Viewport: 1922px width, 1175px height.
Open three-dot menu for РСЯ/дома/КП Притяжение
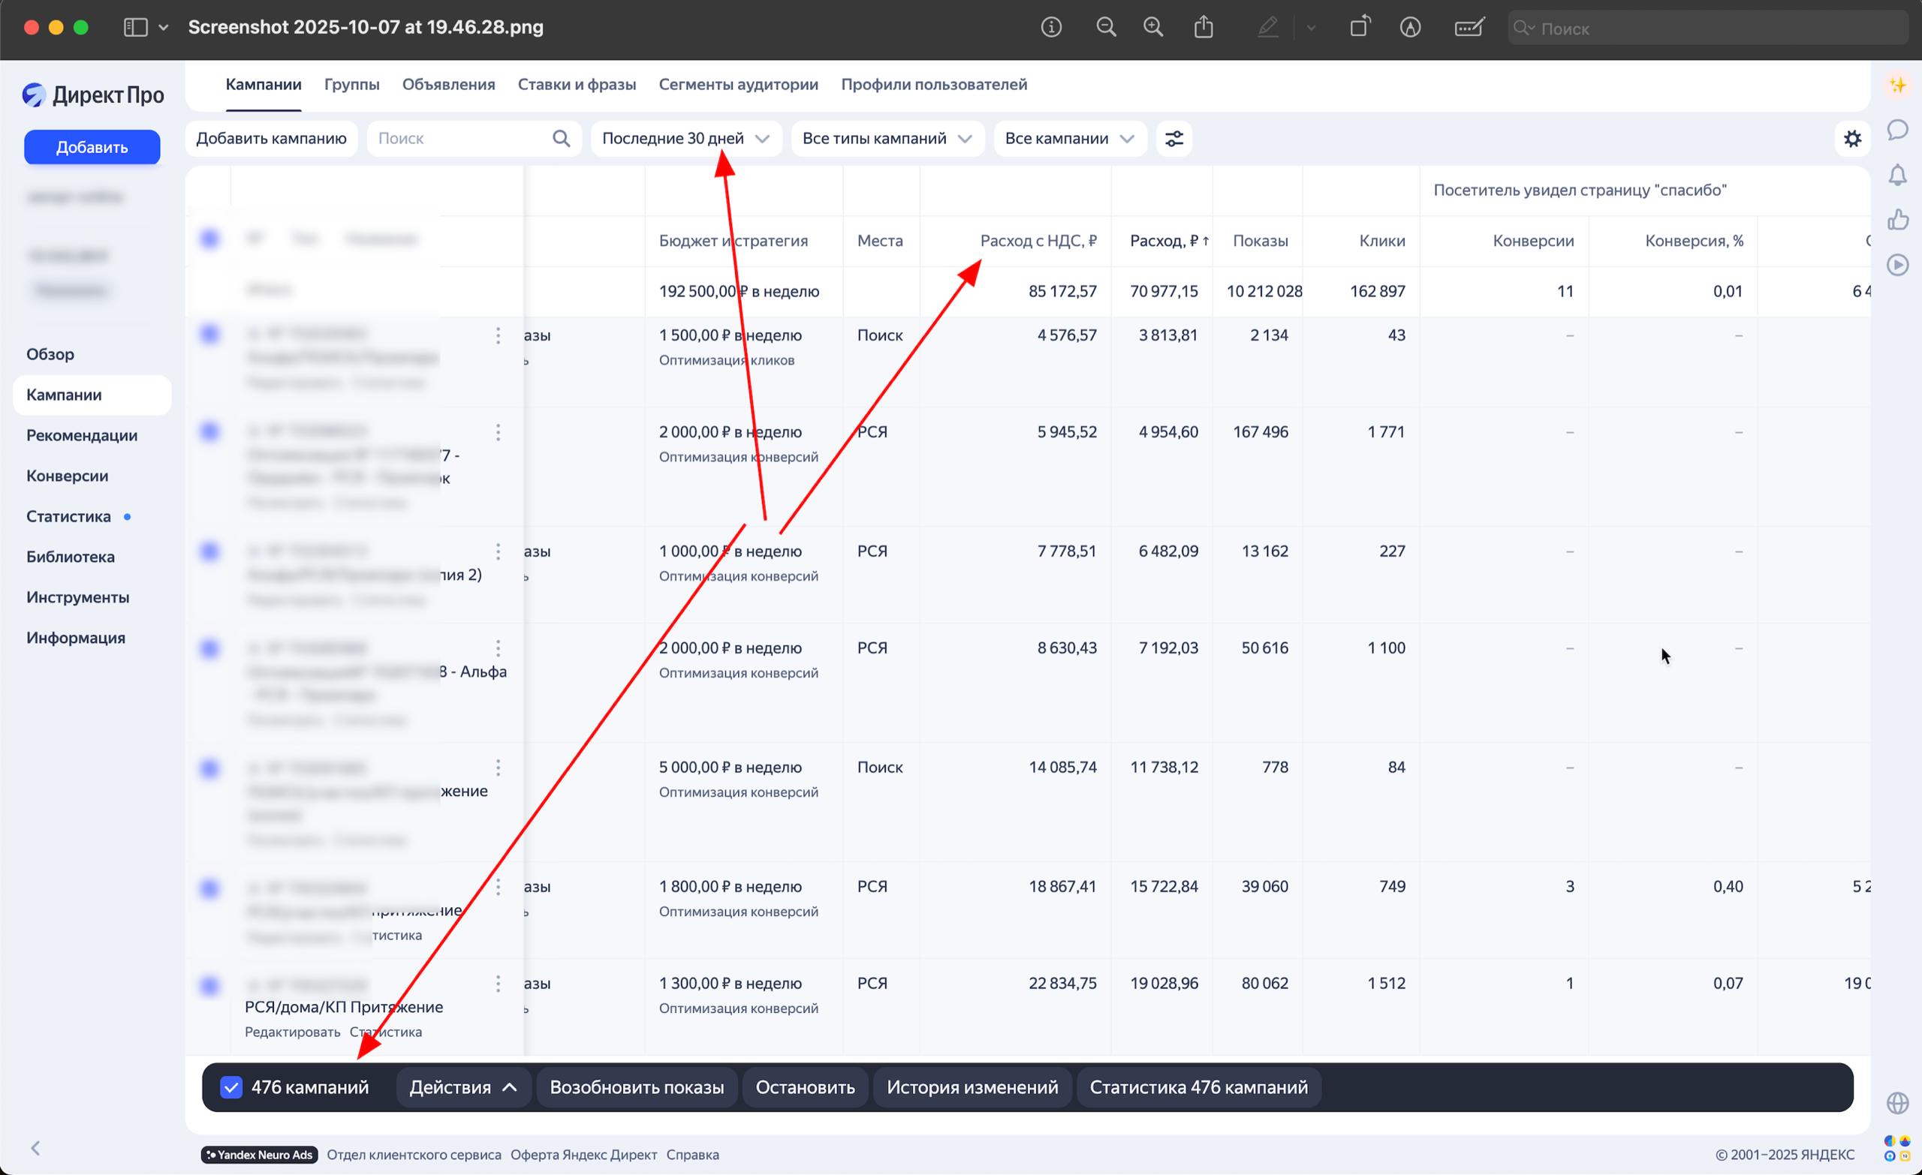(498, 983)
